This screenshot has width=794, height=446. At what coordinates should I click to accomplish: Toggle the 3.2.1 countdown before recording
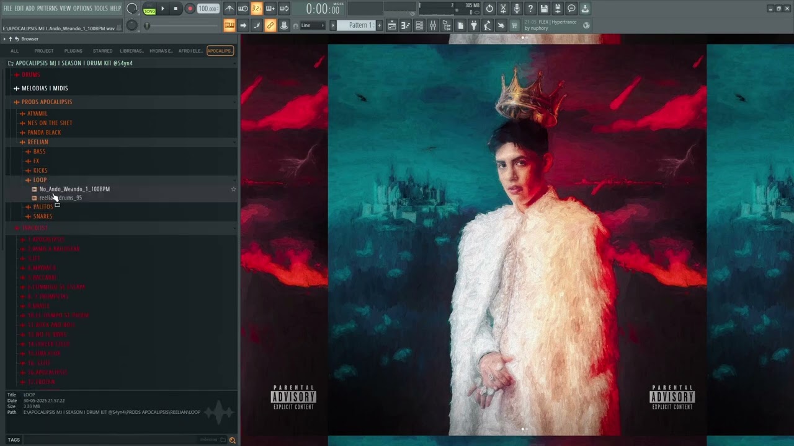click(x=257, y=9)
